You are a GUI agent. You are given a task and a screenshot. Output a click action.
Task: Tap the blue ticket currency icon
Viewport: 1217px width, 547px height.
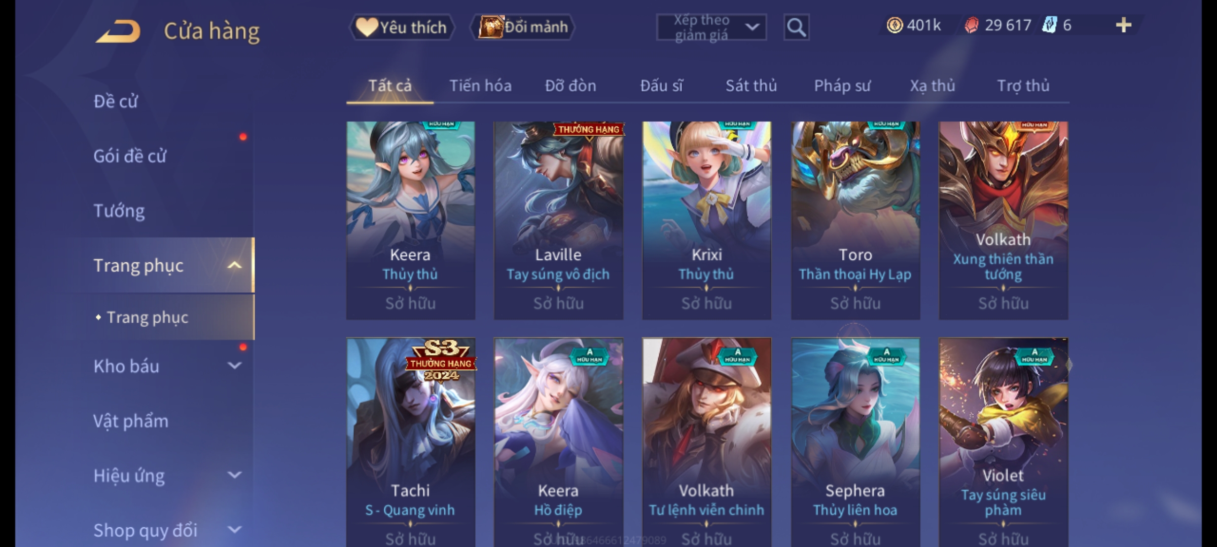(1049, 25)
